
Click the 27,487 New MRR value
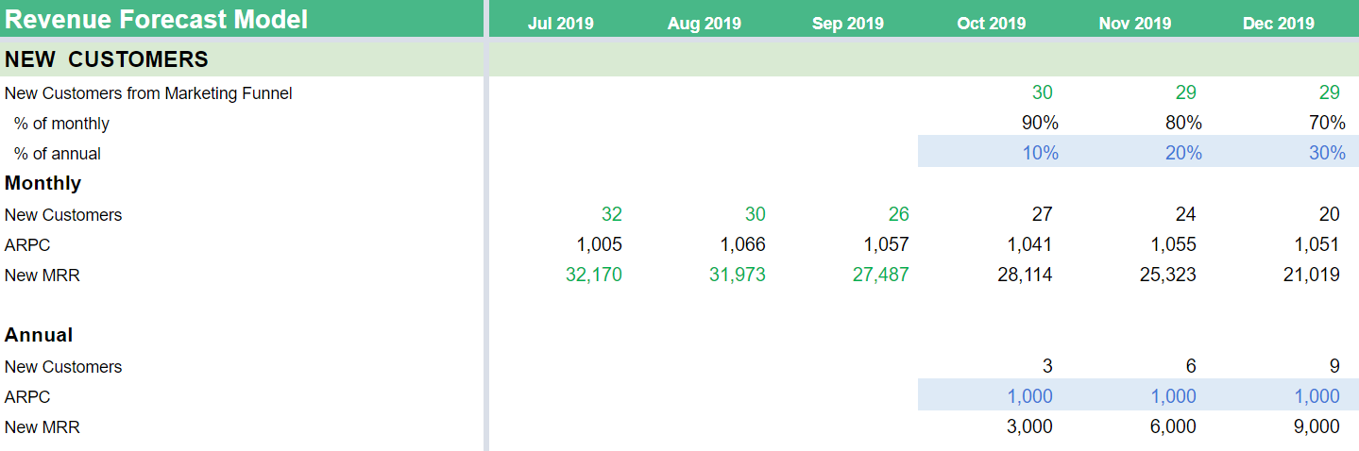[x=880, y=276]
